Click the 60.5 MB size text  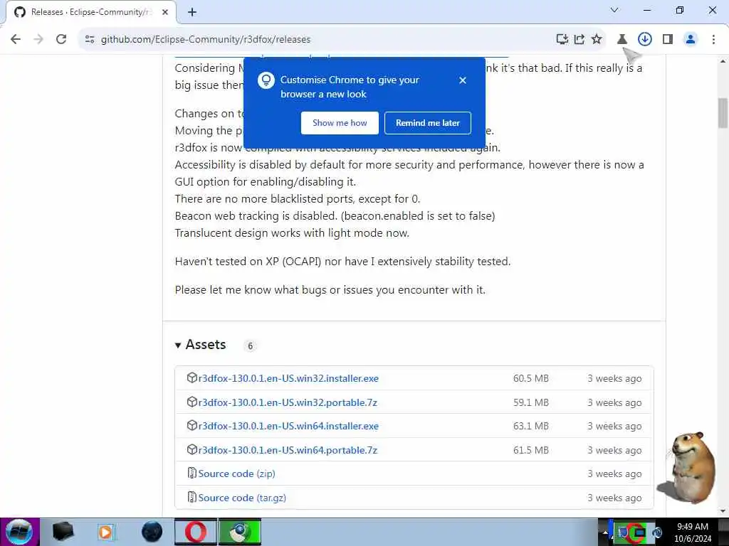pos(531,378)
